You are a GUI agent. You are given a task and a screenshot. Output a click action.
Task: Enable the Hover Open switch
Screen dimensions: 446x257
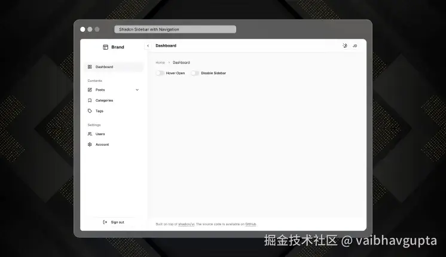point(160,73)
